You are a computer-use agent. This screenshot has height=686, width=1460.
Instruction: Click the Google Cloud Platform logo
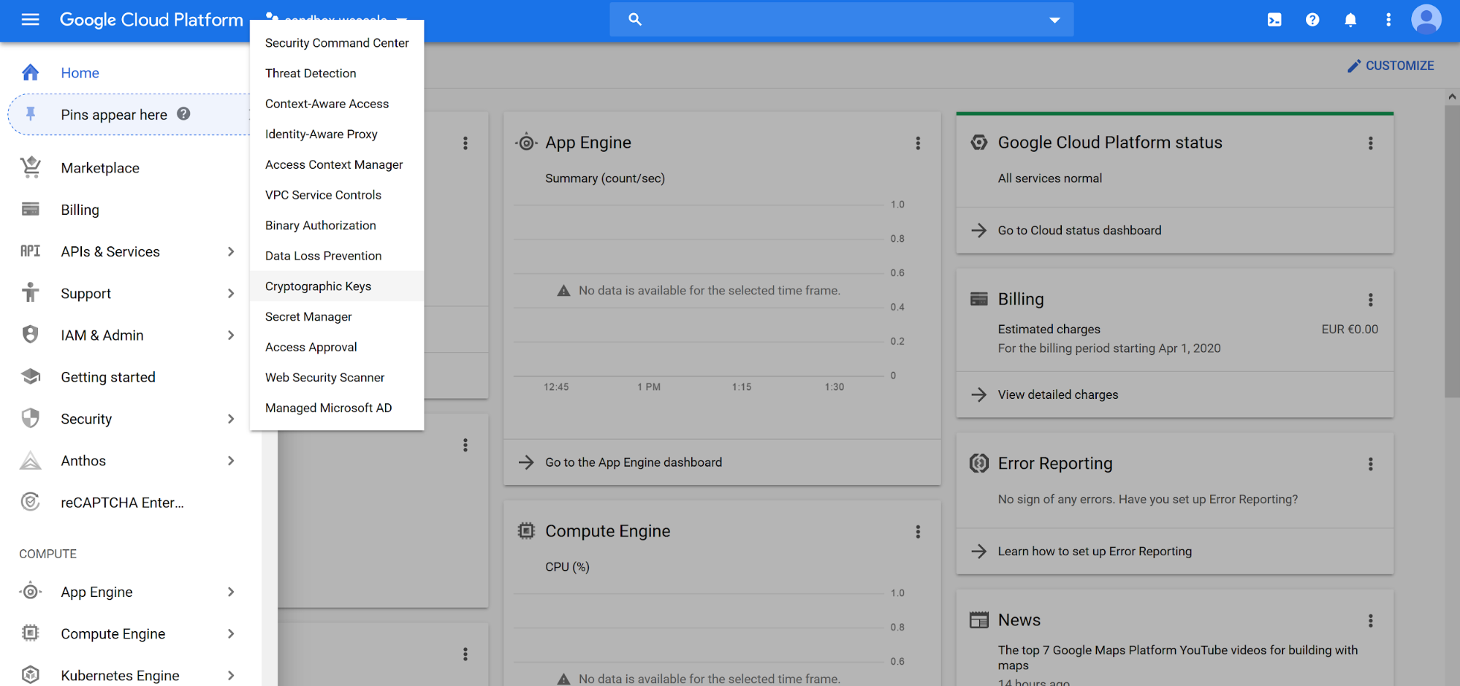(x=151, y=20)
